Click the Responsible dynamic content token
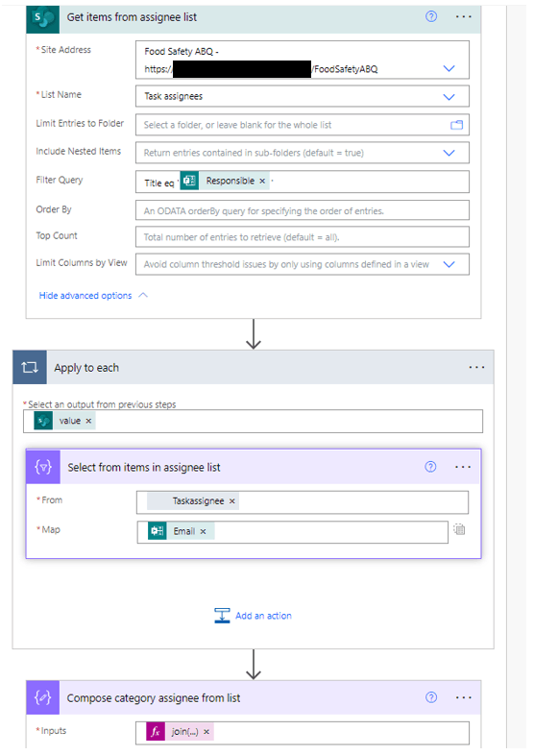 pyautogui.click(x=225, y=181)
